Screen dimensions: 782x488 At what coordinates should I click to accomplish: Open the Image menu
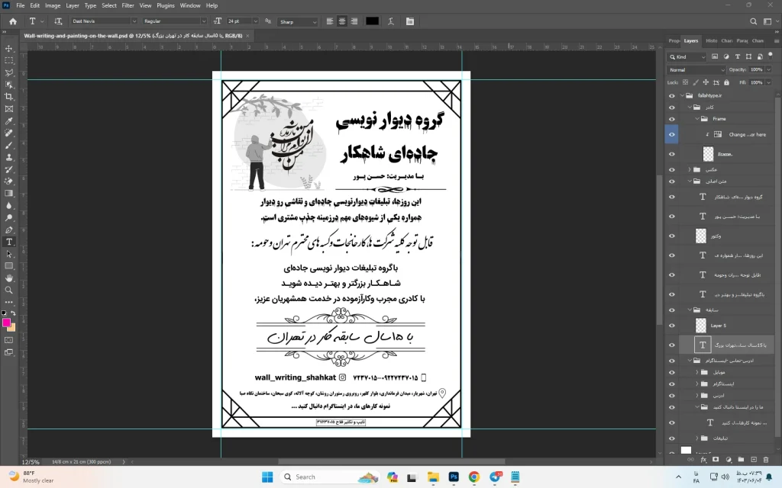[53, 5]
